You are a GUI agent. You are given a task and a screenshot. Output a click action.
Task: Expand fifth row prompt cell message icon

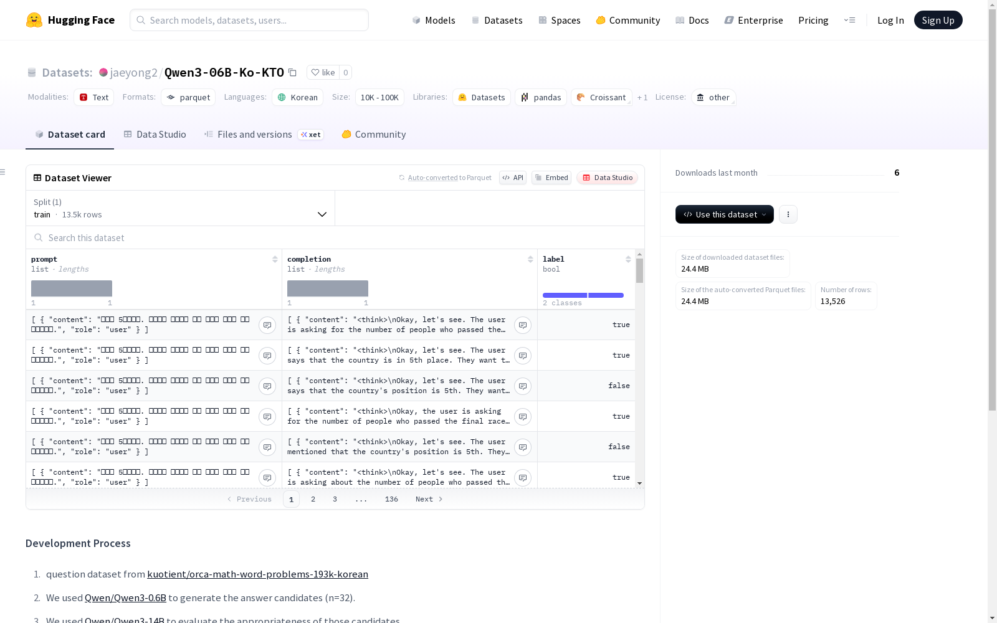(x=267, y=447)
